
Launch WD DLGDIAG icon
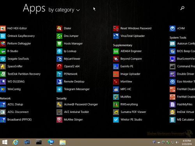click(3, 82)
